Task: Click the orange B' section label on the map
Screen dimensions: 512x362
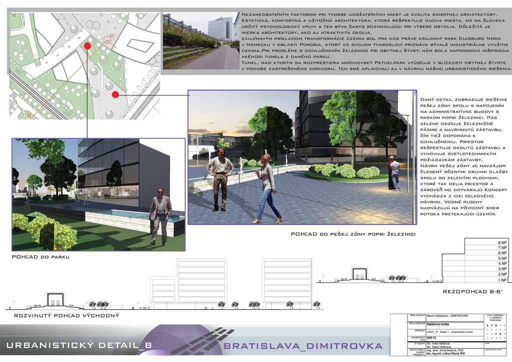Action: tap(112, 36)
